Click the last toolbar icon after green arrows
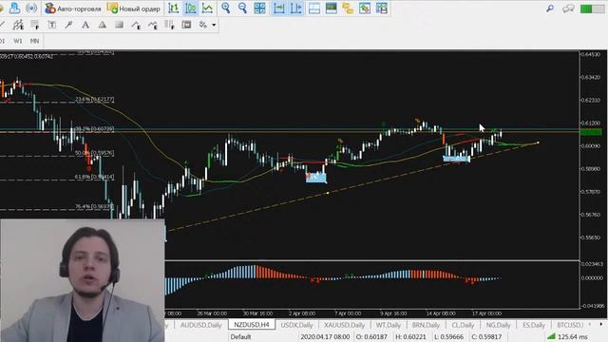 tap(382, 9)
